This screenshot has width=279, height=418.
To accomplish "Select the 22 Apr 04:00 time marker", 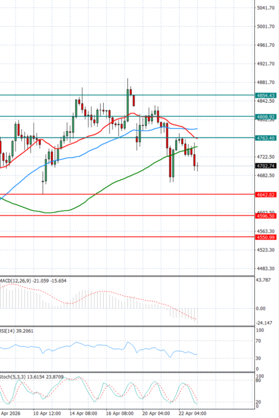I will pyautogui.click(x=193, y=413).
